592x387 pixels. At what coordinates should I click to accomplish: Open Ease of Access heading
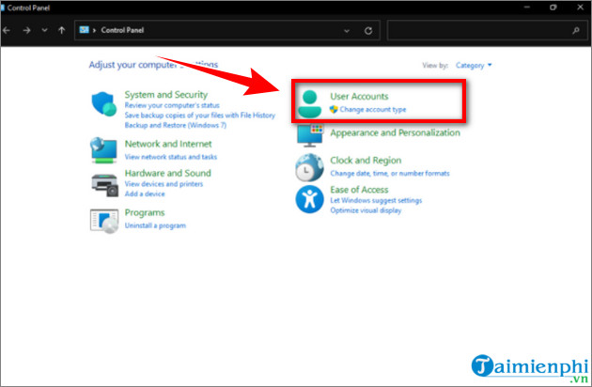click(359, 190)
